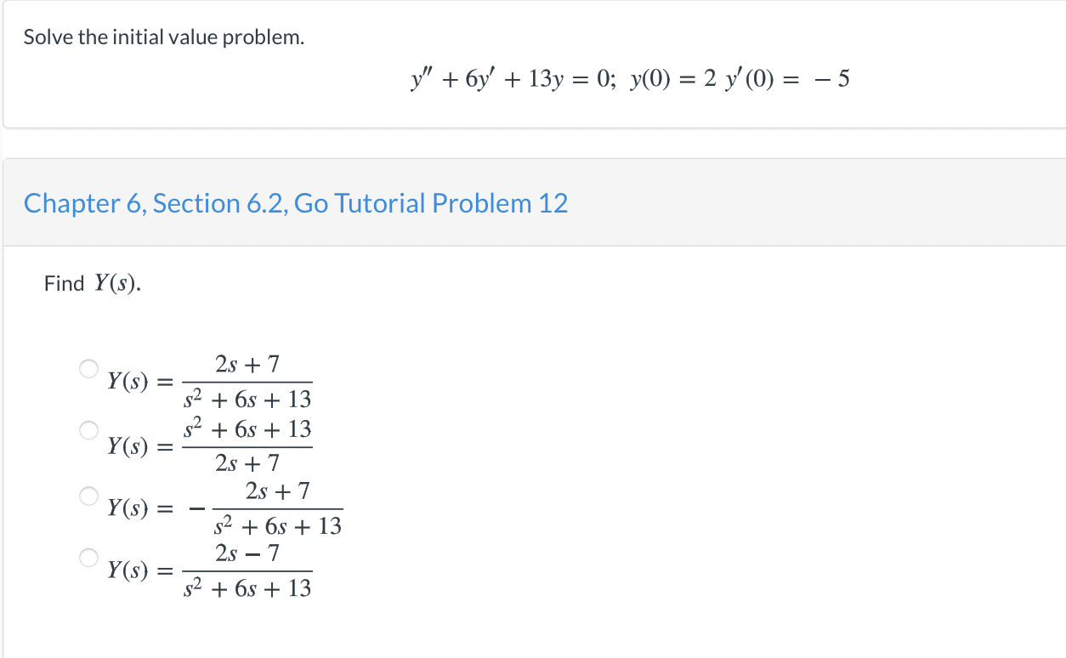Click the numerator 2s+7 in first option
The width and height of the screenshot is (1066, 658).
tap(247, 364)
